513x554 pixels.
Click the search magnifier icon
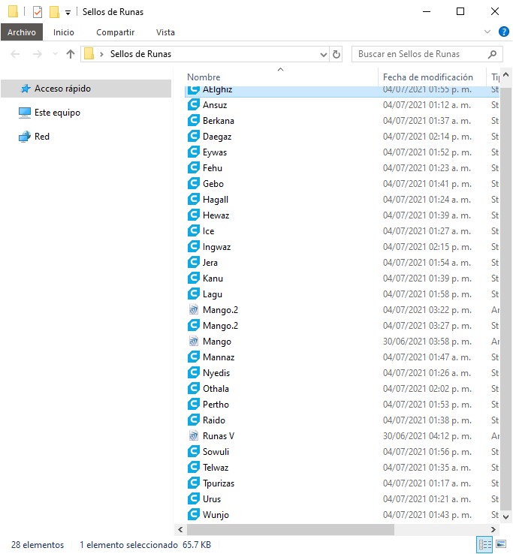(x=492, y=54)
